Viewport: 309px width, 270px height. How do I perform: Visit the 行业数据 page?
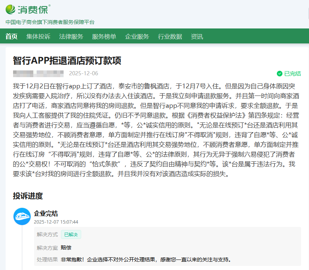[170, 37]
